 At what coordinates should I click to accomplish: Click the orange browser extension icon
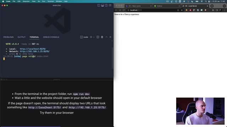pyautogui.click(x=187, y=10)
